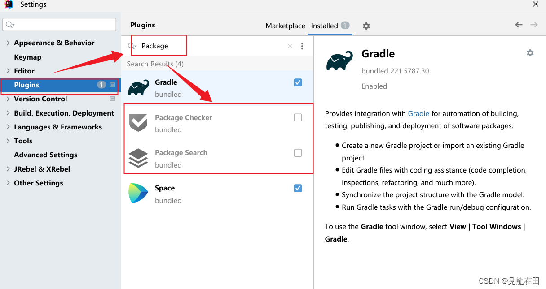
Task: Disable the Gradle plugin checkbox
Action: [x=298, y=82]
